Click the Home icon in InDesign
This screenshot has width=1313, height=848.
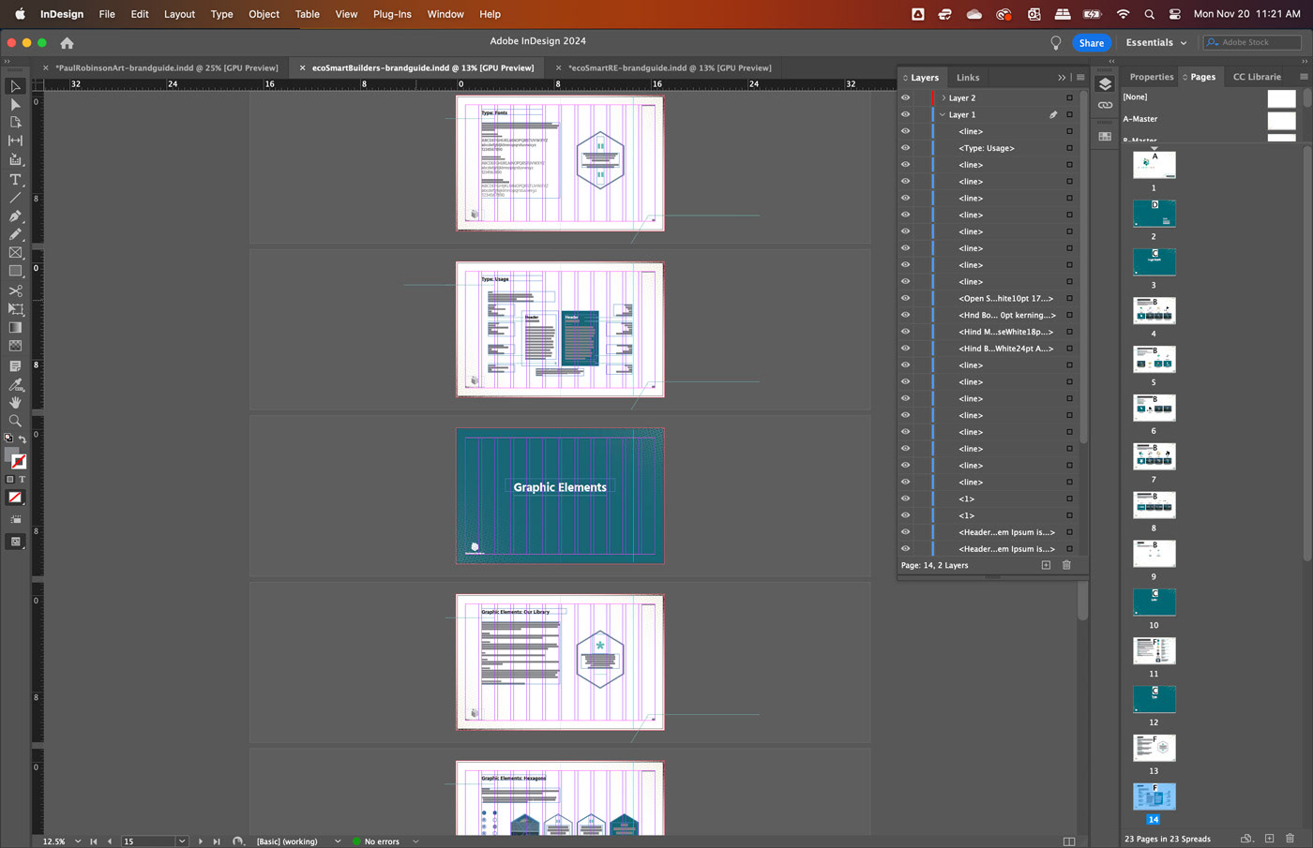coord(67,43)
